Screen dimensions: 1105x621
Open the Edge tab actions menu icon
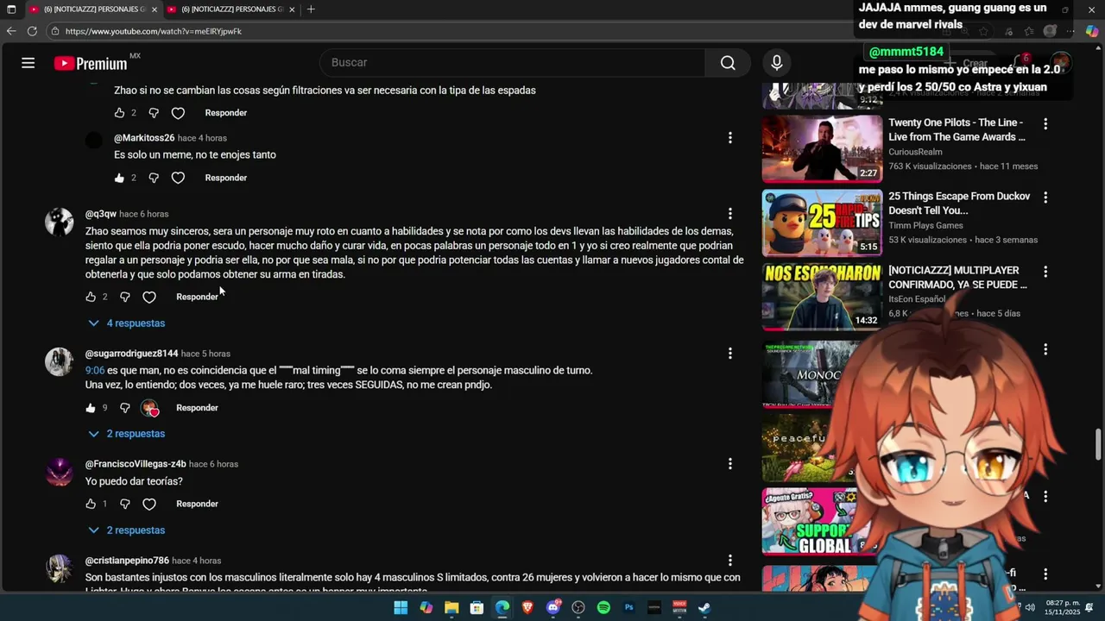(x=11, y=9)
